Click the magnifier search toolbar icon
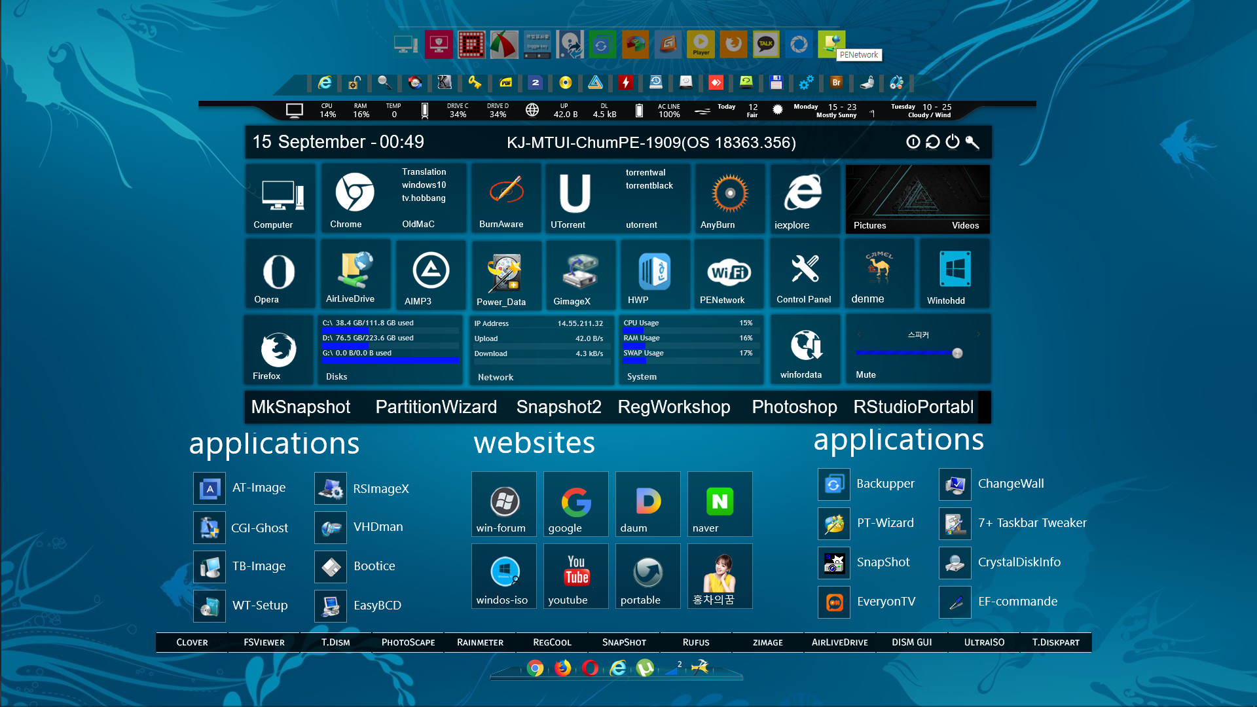Image resolution: width=1257 pixels, height=707 pixels. click(384, 82)
